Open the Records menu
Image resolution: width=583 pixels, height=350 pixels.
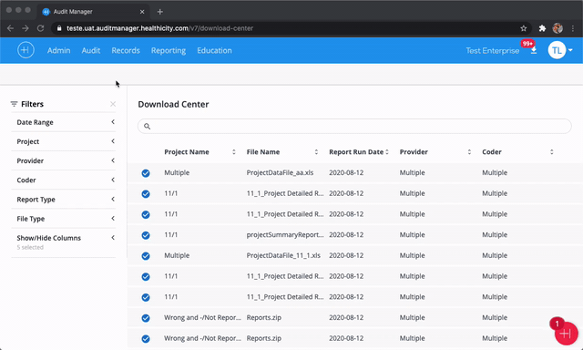[126, 50]
